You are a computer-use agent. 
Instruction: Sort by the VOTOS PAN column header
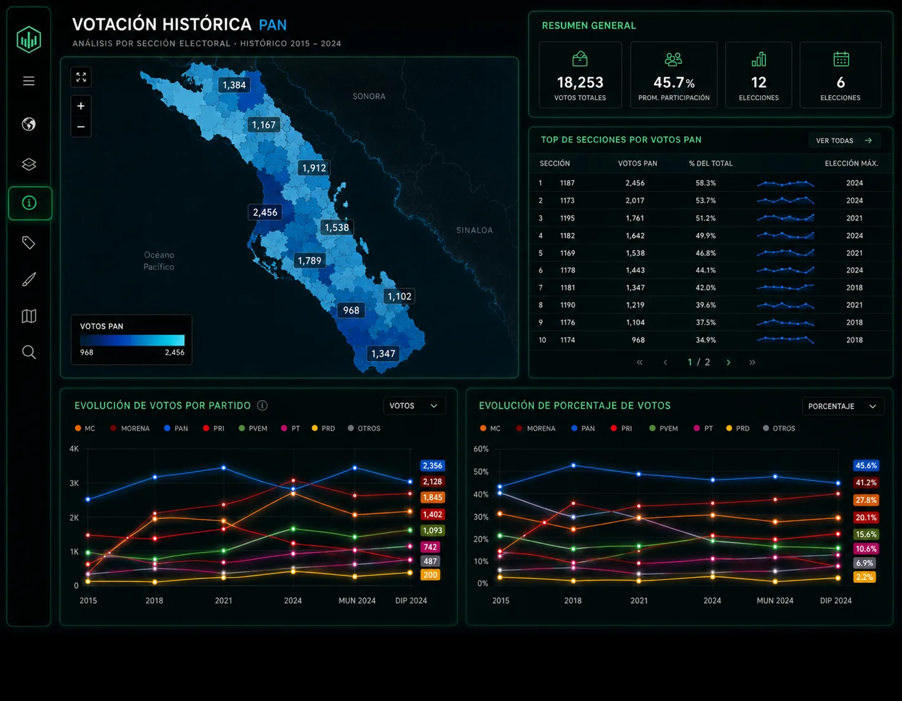(638, 164)
